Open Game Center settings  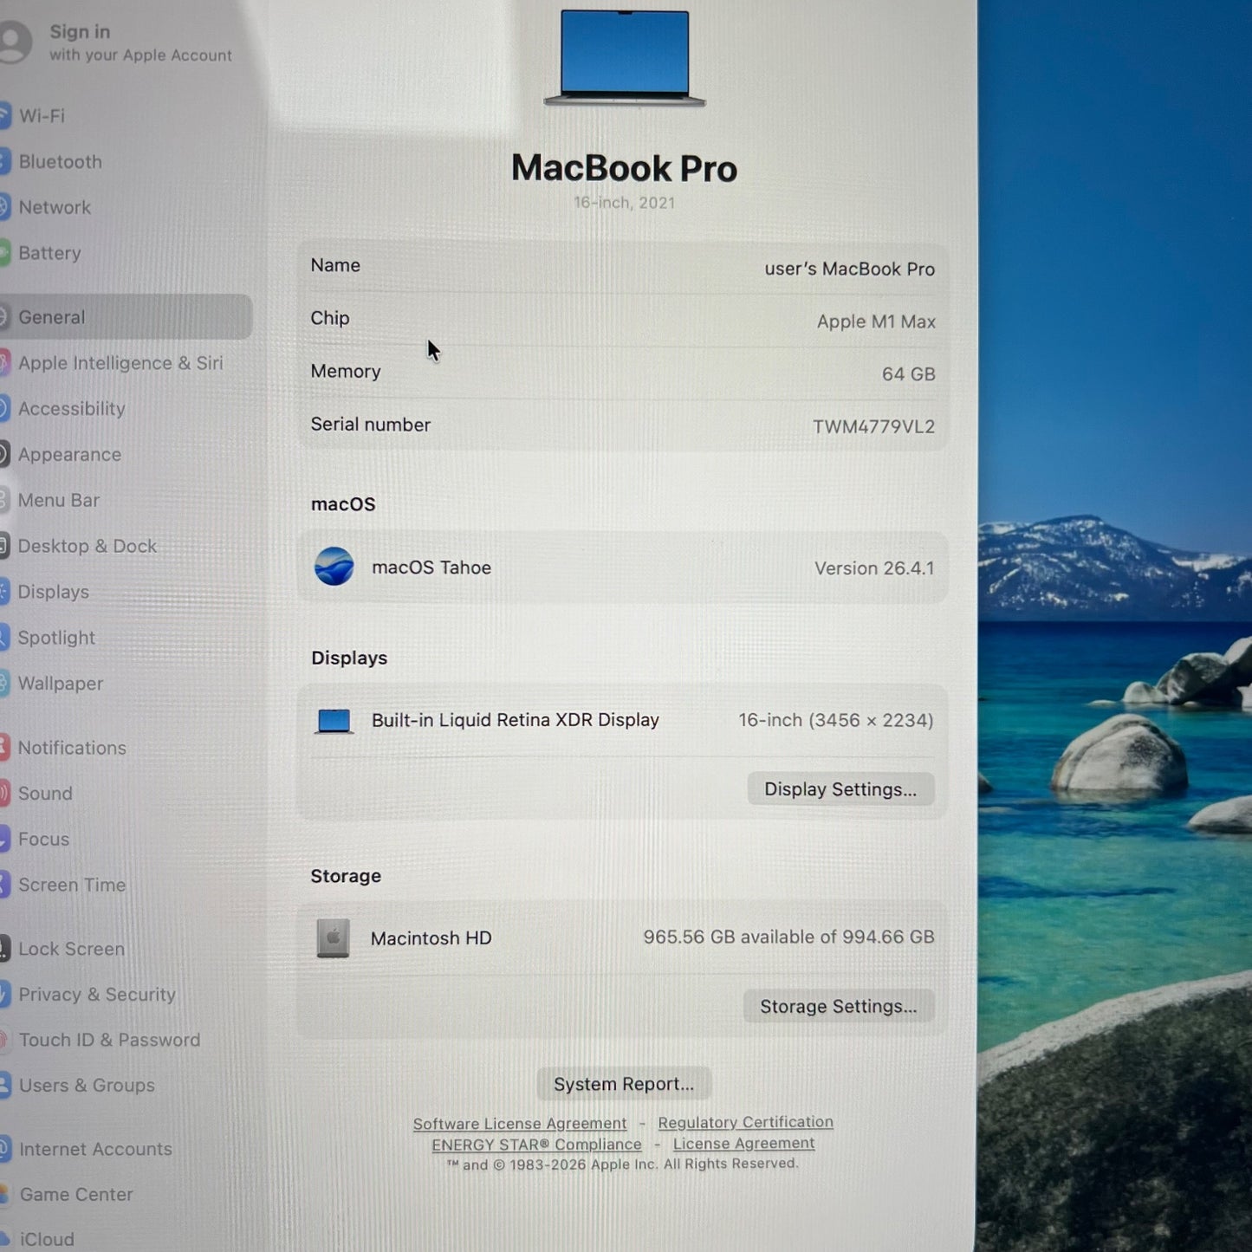click(x=76, y=1195)
